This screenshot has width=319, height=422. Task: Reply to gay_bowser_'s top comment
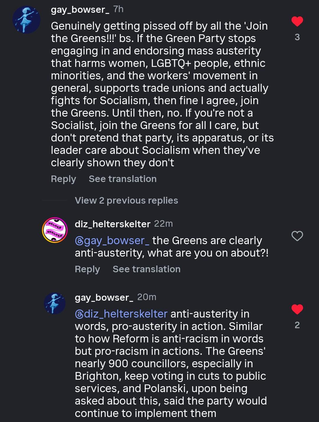pyautogui.click(x=63, y=179)
